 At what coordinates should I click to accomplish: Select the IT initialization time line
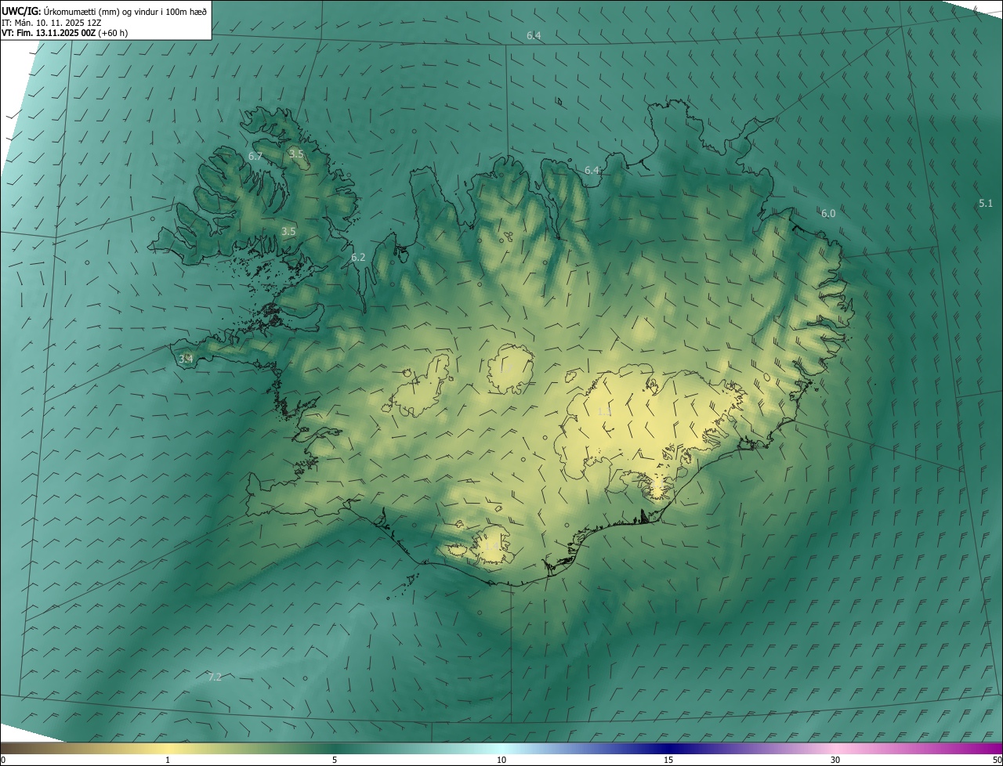52,22
